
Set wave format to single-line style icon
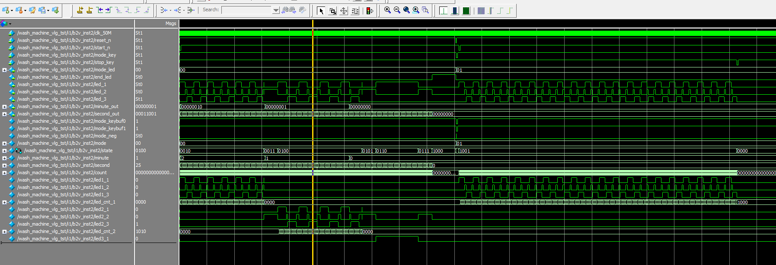[444, 10]
